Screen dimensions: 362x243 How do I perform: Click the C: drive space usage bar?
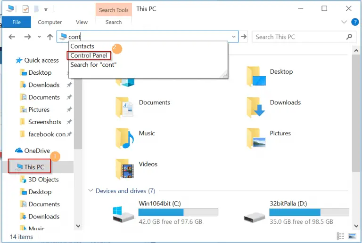178,212
